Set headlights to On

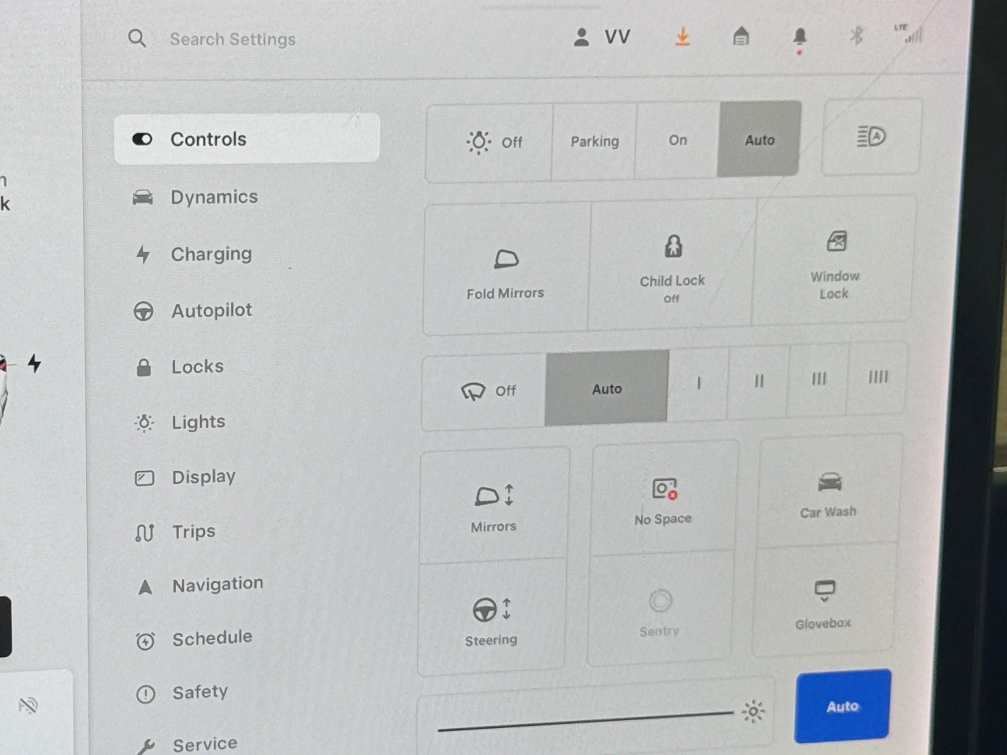tap(677, 140)
